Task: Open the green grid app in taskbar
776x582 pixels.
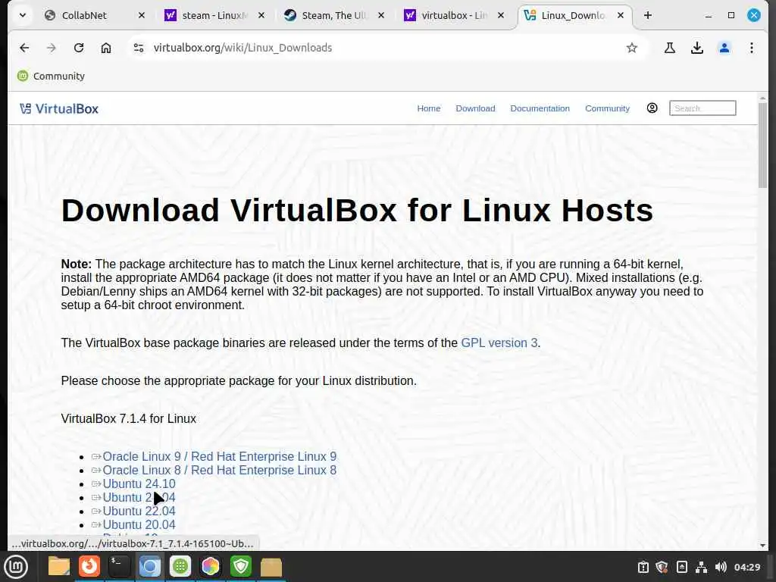Action: (180, 567)
